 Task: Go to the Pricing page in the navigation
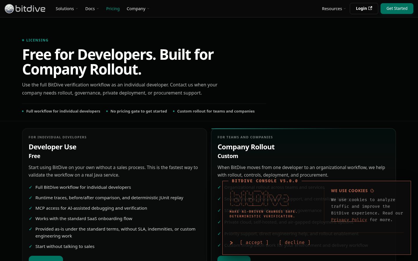point(113,9)
